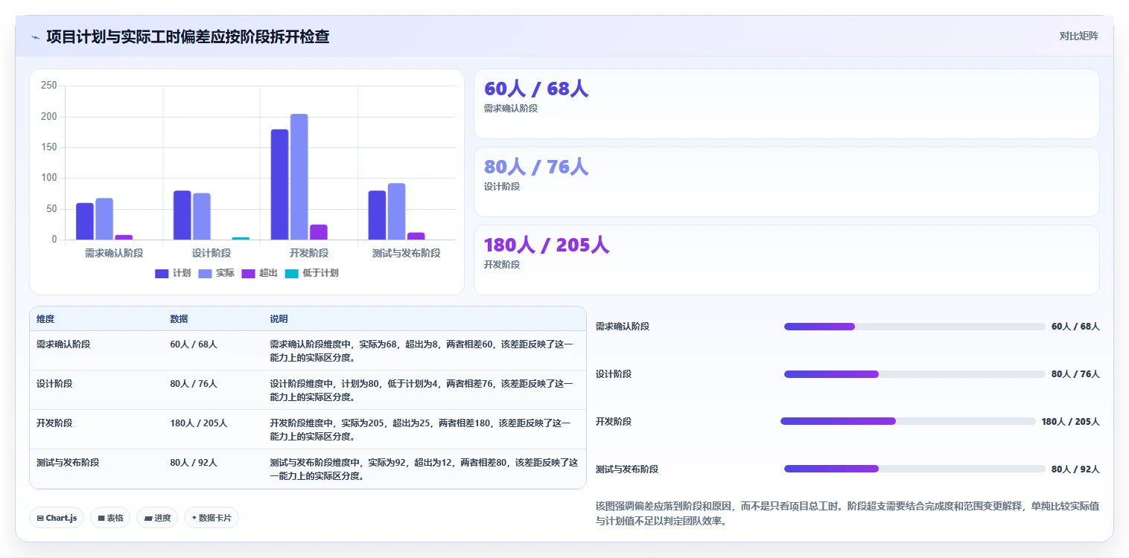
Task: Click the 需求确认阶段 计划 bar in chart
Action: pyautogui.click(x=85, y=222)
